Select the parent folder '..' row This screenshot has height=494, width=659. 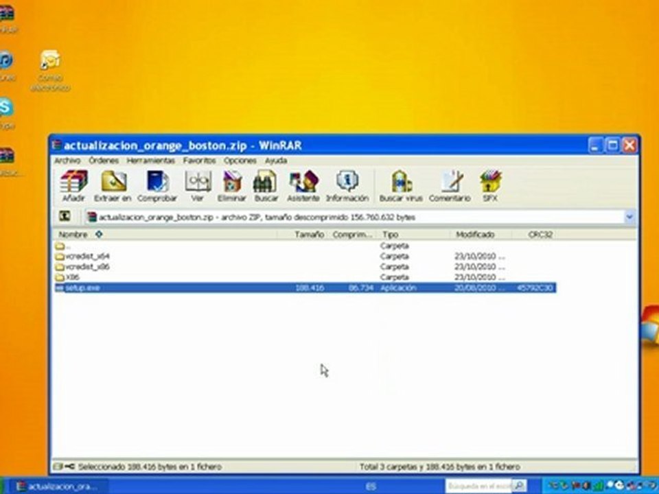click(305, 246)
